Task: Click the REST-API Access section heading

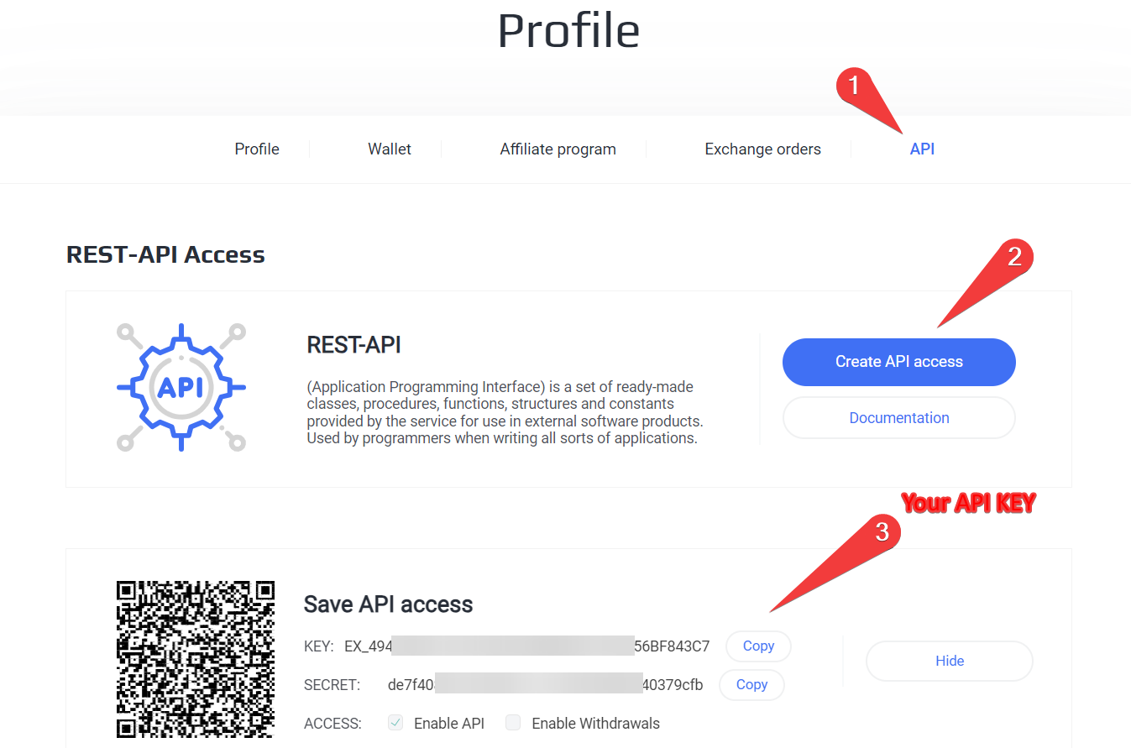Action: click(x=165, y=254)
